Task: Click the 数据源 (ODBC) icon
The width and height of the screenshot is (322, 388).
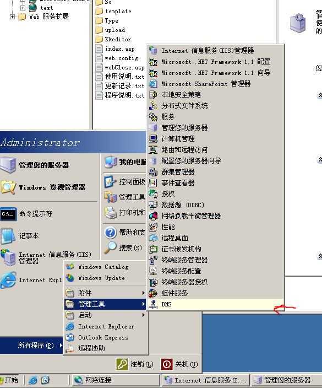Action: 153,205
